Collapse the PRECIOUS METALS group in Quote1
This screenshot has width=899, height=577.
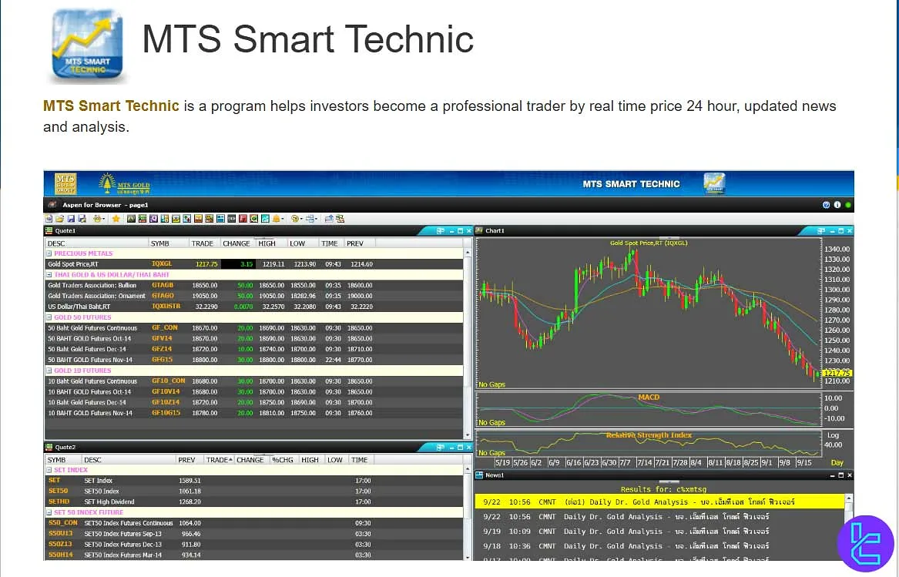[x=49, y=253]
